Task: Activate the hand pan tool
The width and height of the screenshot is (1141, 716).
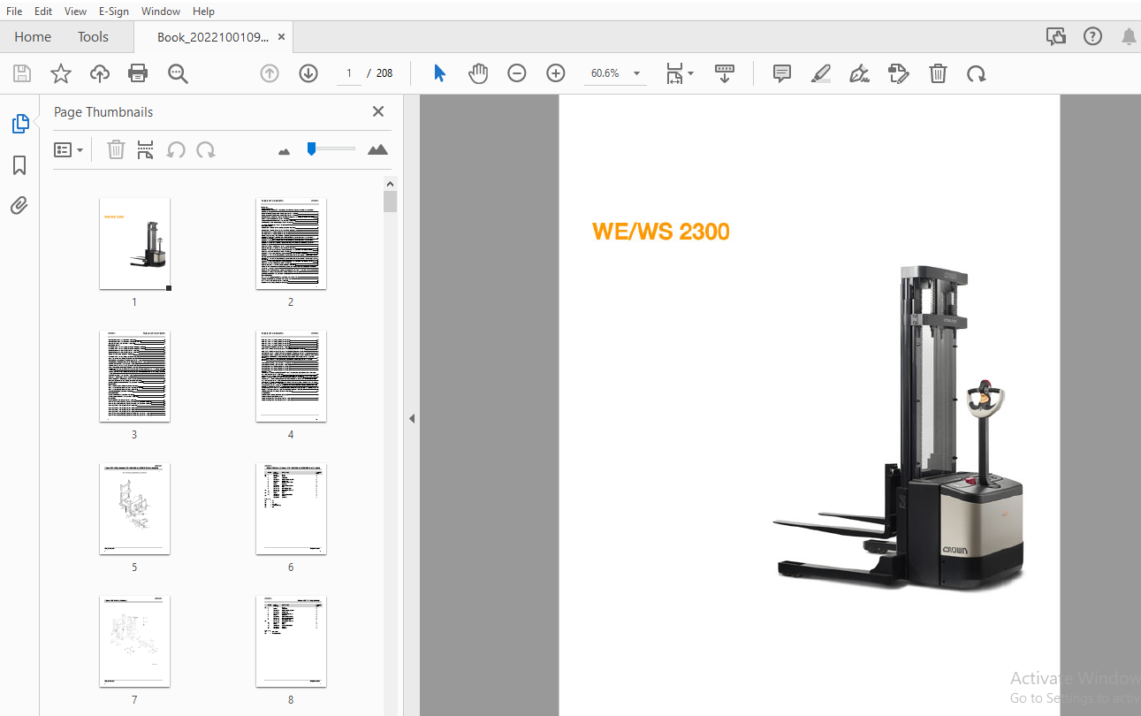Action: pyautogui.click(x=478, y=73)
